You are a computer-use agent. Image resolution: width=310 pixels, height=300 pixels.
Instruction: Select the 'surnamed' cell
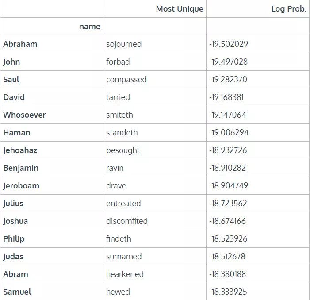(124, 257)
